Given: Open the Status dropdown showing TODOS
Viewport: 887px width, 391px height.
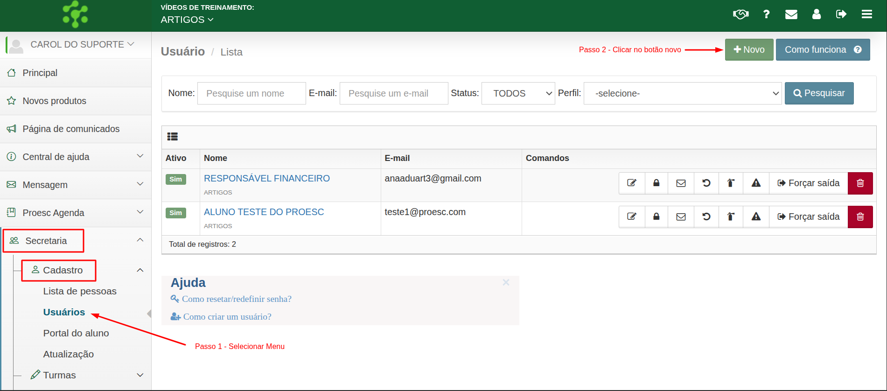Looking at the screenshot, I should (518, 93).
